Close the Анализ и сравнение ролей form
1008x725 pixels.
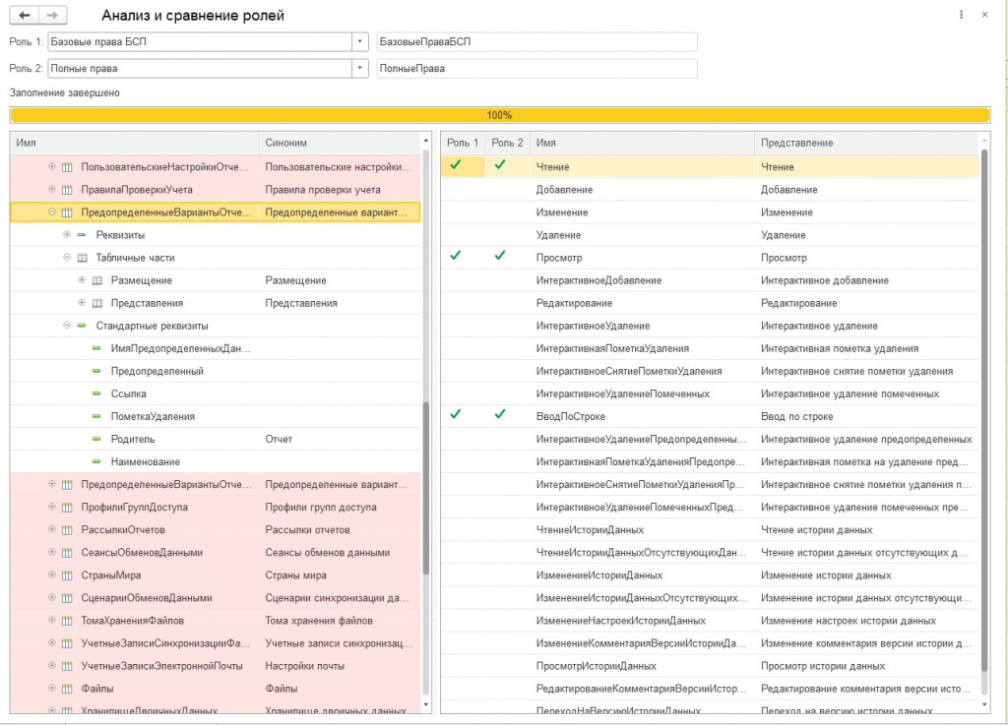pyautogui.click(x=984, y=15)
